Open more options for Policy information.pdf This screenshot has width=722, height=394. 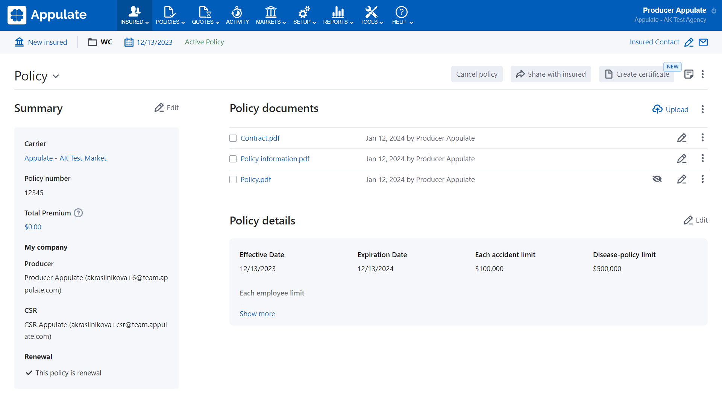[702, 159]
